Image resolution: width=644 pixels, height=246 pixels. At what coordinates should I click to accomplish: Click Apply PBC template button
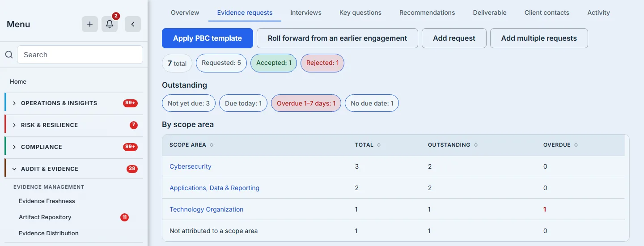(208, 38)
